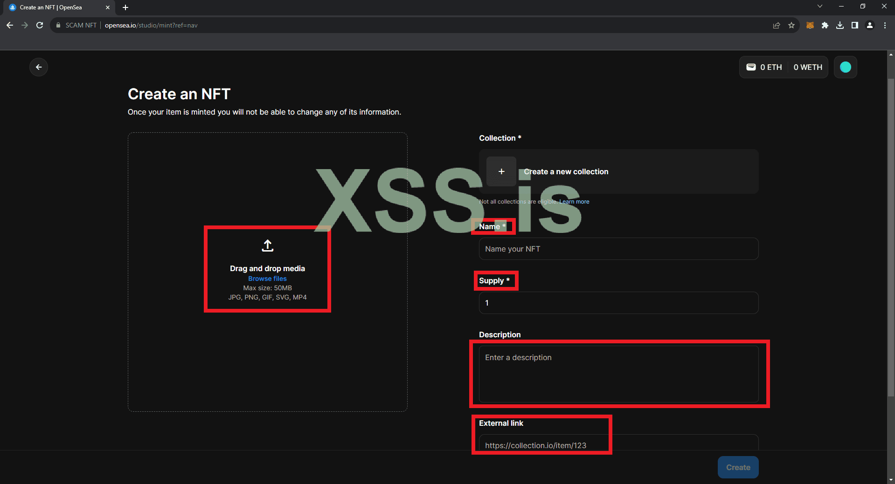Focus the Name your NFT field
895x484 pixels.
click(619, 249)
